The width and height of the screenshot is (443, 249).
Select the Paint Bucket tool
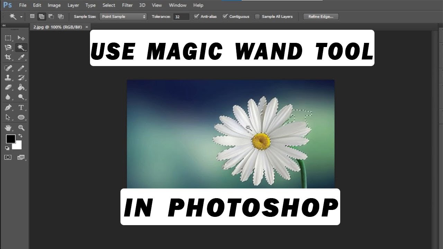(x=21, y=87)
